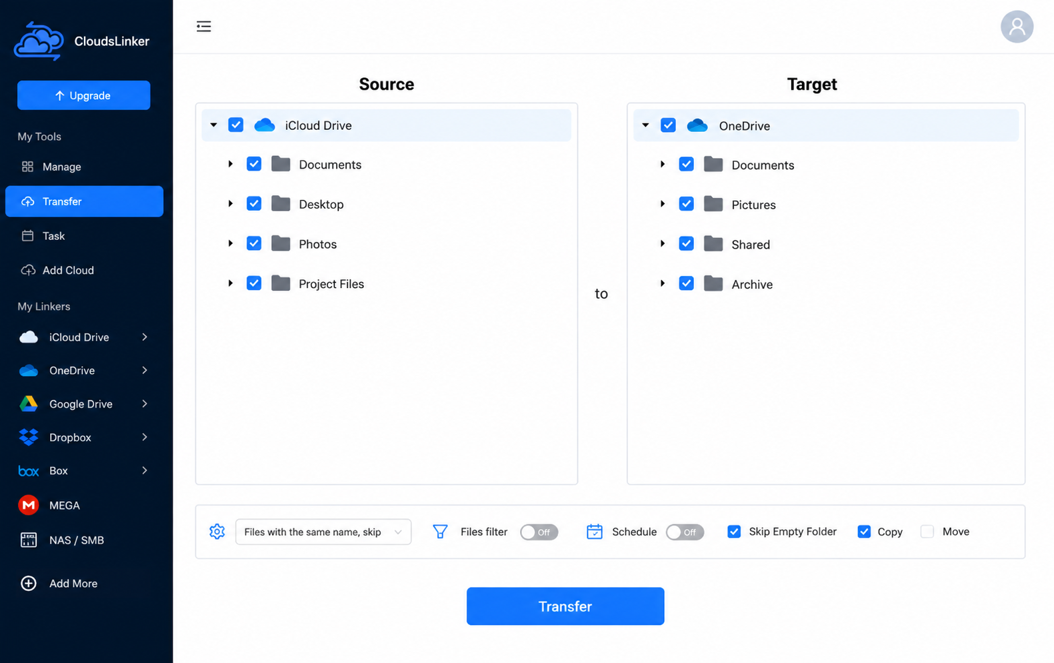1054x663 pixels.
Task: Expand the source Documents folder
Action: click(x=231, y=164)
